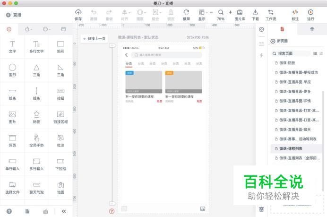This screenshot has height=217, width=327.
Task: Select the 链接区域 link area component
Action: point(60,117)
